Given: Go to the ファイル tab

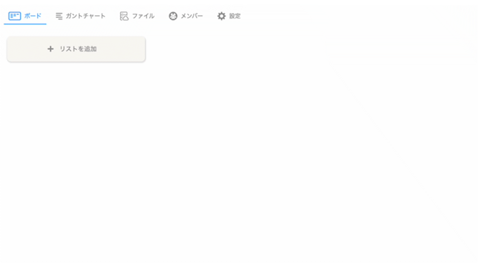Looking at the screenshot, I should click(137, 16).
